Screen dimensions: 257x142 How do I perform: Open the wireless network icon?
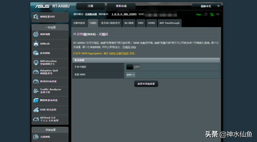click(x=36, y=137)
